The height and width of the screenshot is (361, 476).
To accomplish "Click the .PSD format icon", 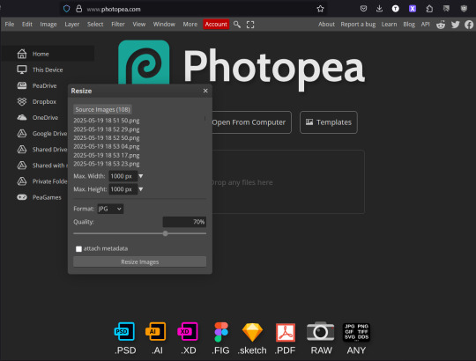I will [125, 331].
